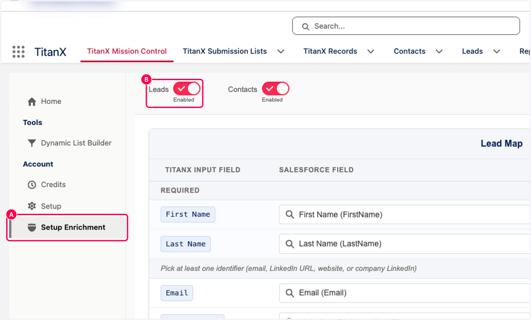Click the TITANX INPUT FIELD column header
531x320 pixels.
coord(203,170)
